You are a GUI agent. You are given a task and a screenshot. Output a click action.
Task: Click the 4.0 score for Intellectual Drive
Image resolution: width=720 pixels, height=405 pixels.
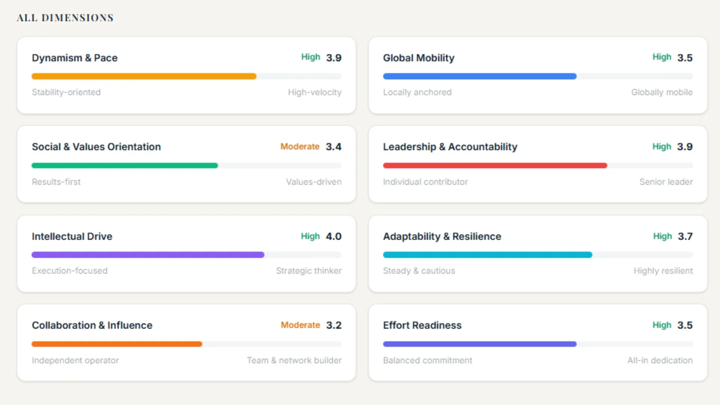point(334,236)
